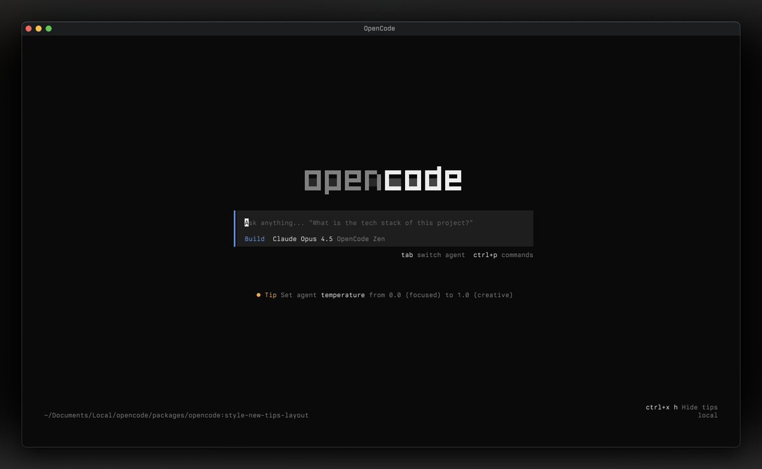Select the orange Tip bullet dot
The height and width of the screenshot is (469, 762).
click(258, 295)
